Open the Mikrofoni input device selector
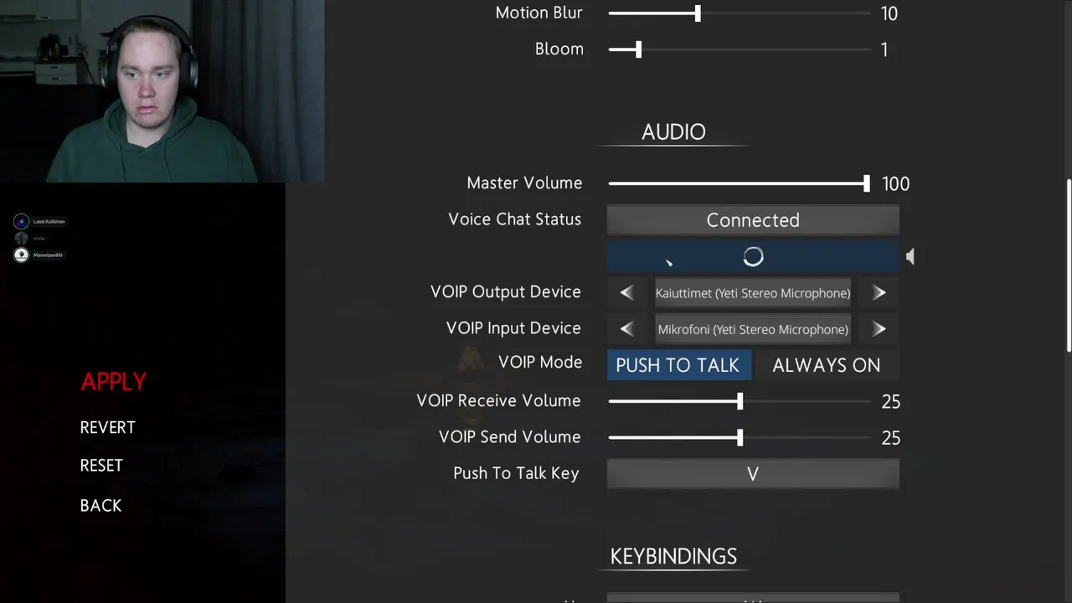The height and width of the screenshot is (603, 1072). tap(753, 329)
